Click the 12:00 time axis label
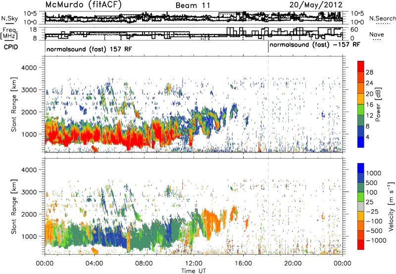This screenshot has width=396, height=274. [194, 264]
